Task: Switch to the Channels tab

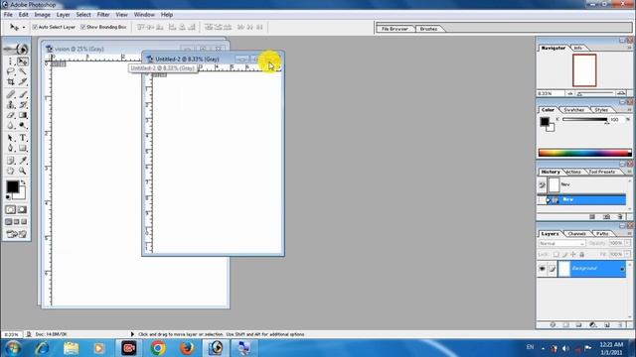Action: [x=576, y=234]
